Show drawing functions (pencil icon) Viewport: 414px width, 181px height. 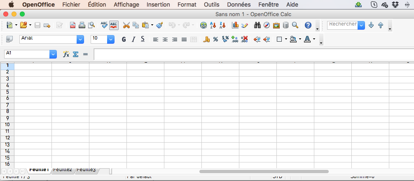click(245, 26)
